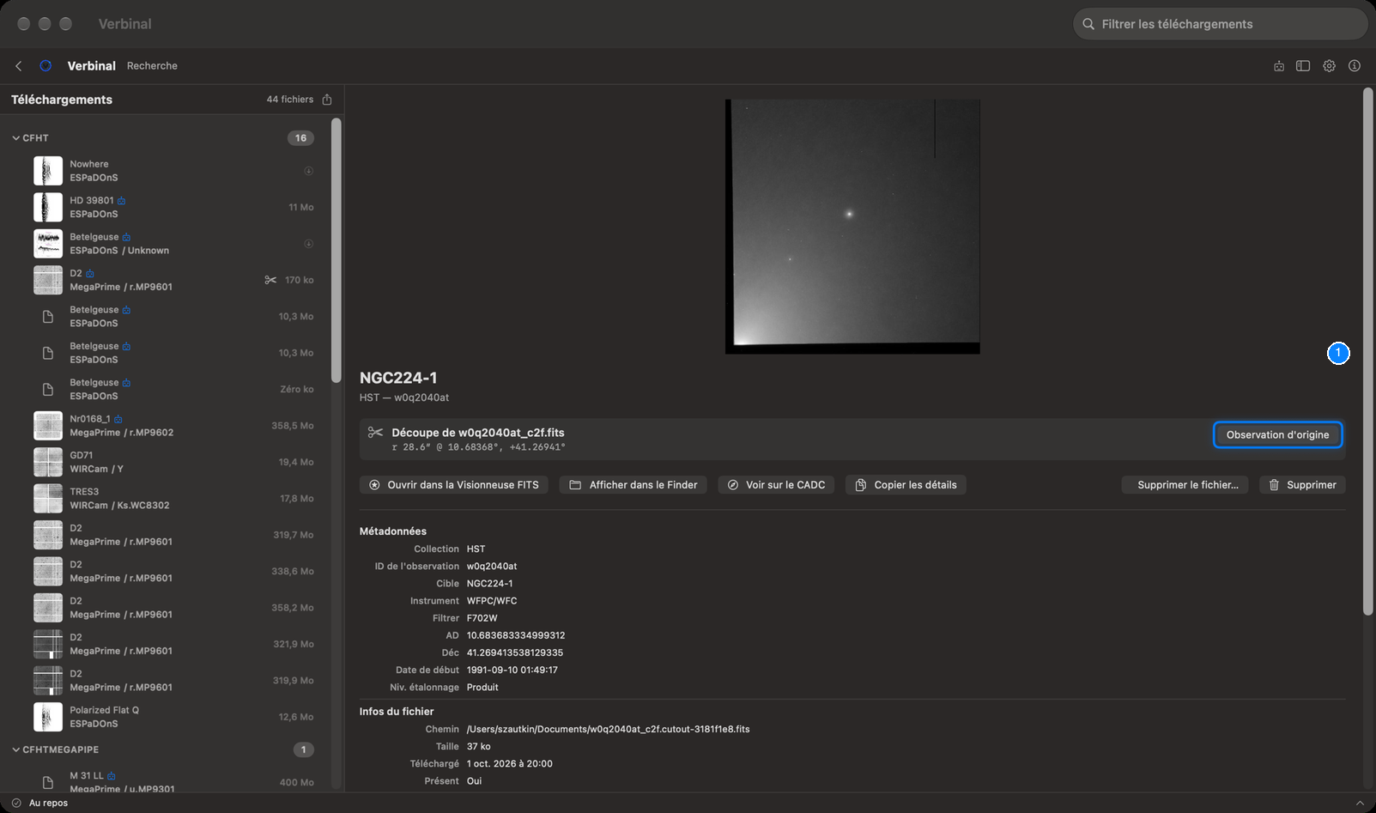
Task: Open the AI assistant robot icon in toolbar
Action: coord(1279,66)
